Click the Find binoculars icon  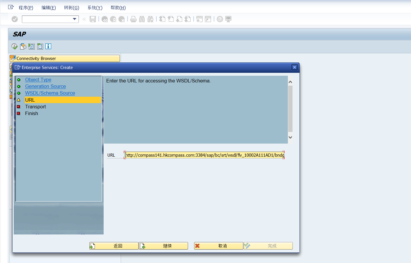click(x=142, y=19)
